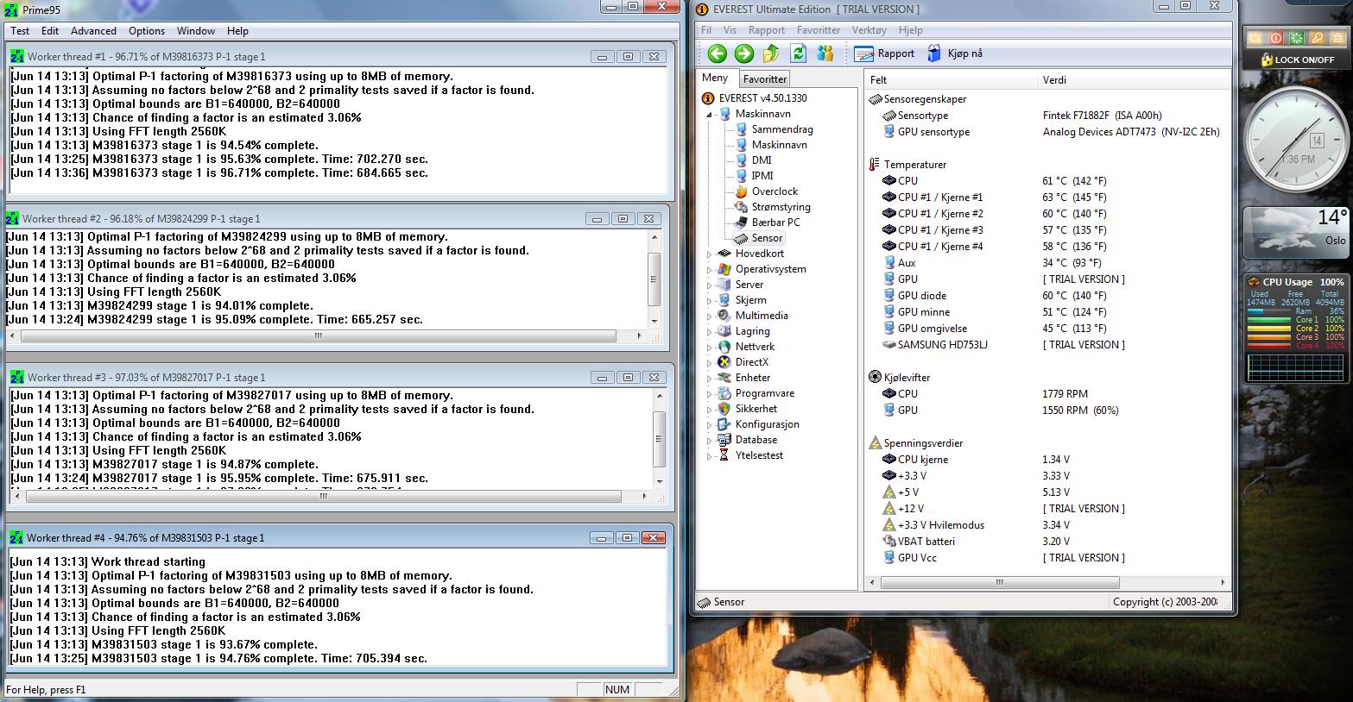Click the CPU kjerne 1.34 V value

1056,460
